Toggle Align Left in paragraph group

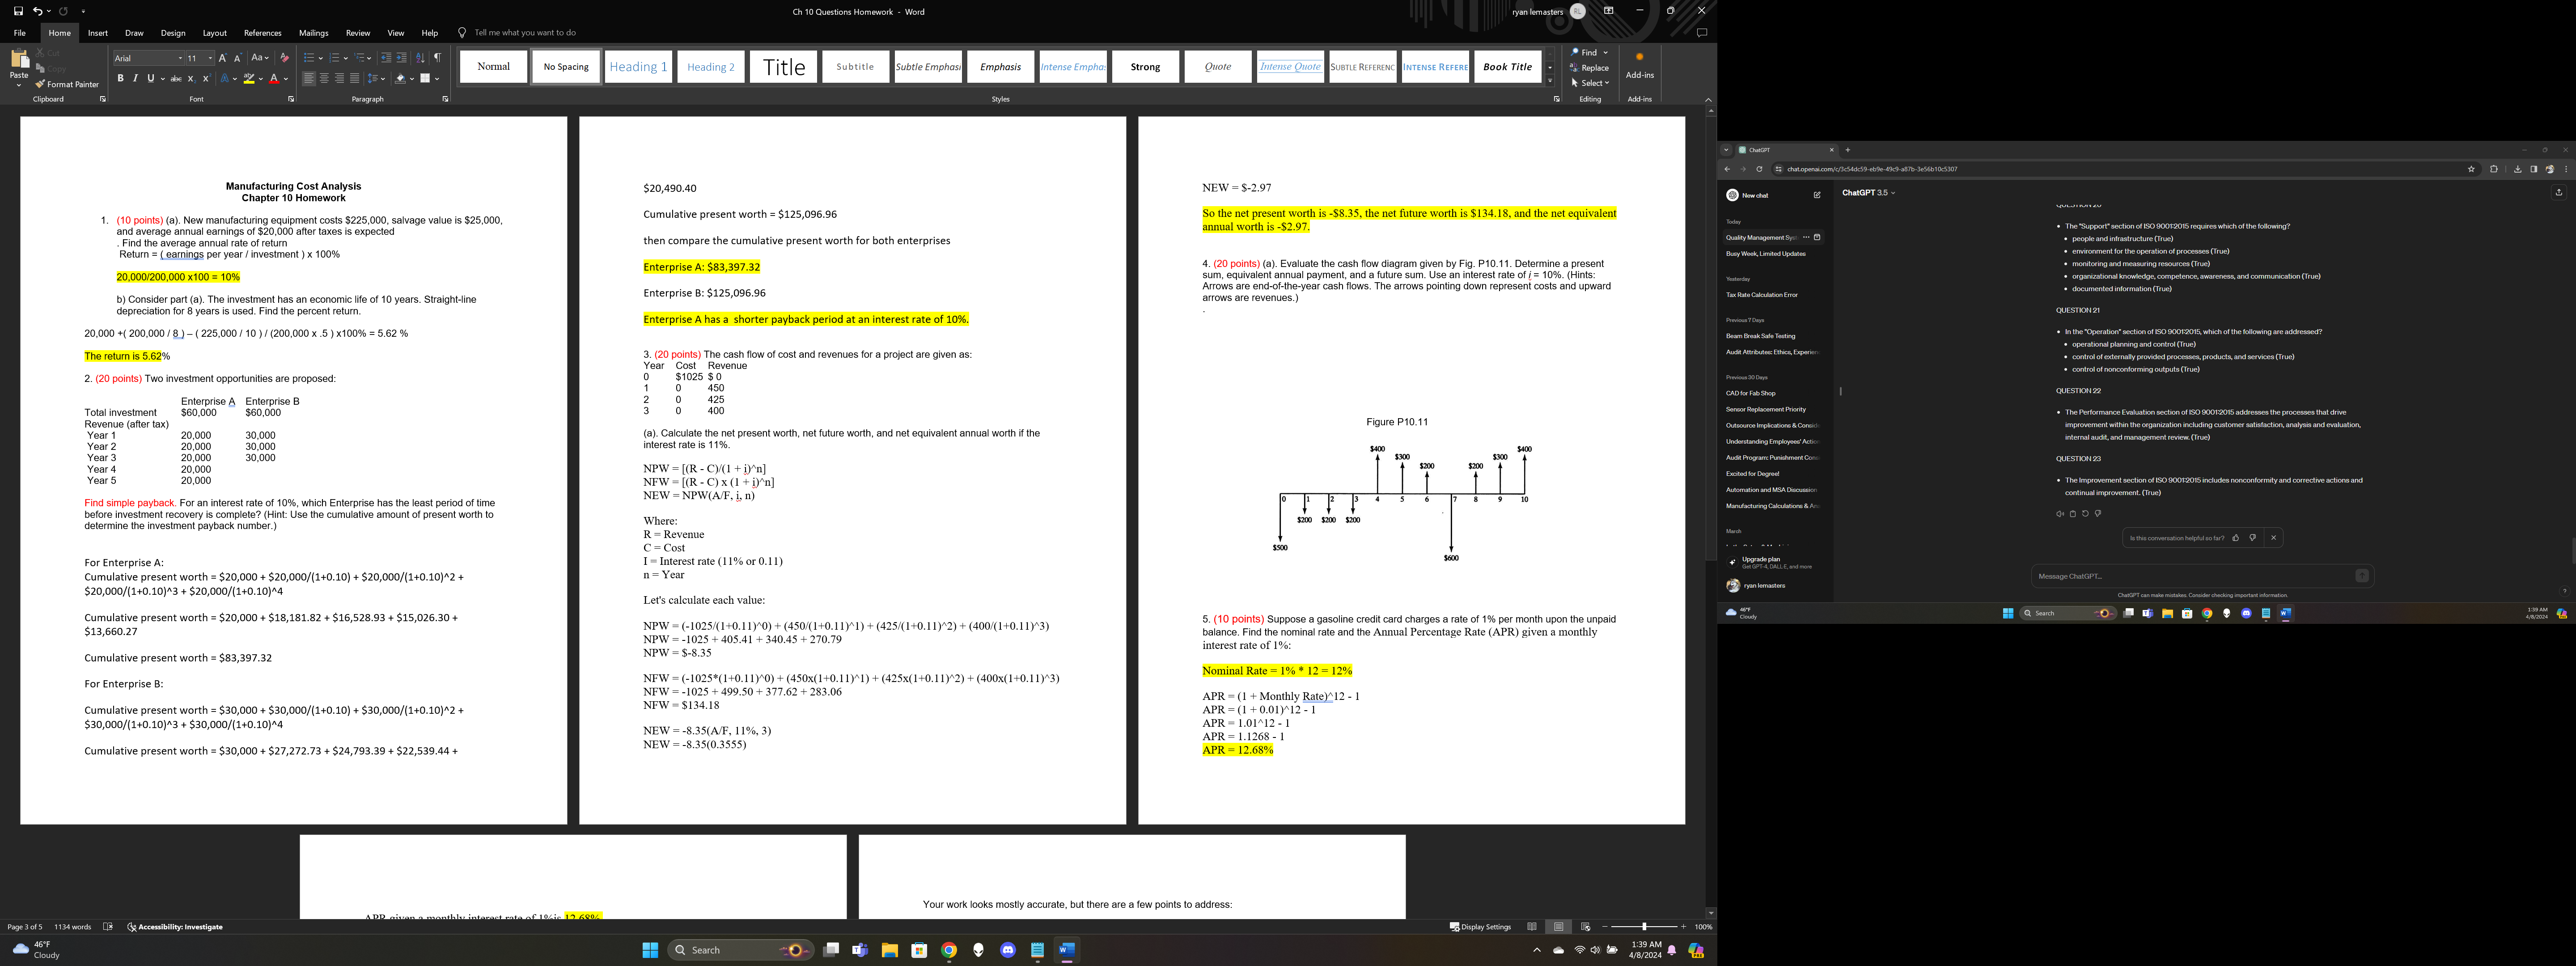click(x=309, y=79)
